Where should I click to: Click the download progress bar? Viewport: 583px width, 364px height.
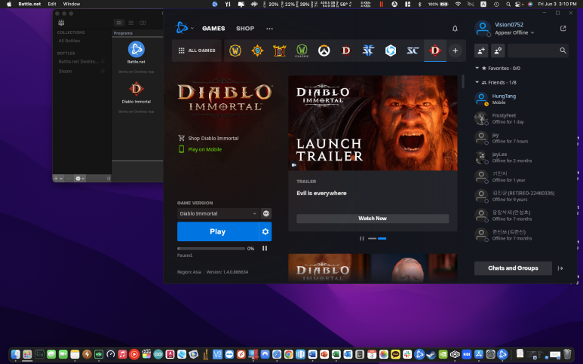211,249
